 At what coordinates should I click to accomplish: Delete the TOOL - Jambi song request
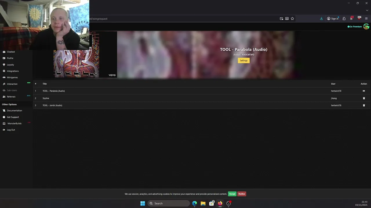[x=364, y=105]
